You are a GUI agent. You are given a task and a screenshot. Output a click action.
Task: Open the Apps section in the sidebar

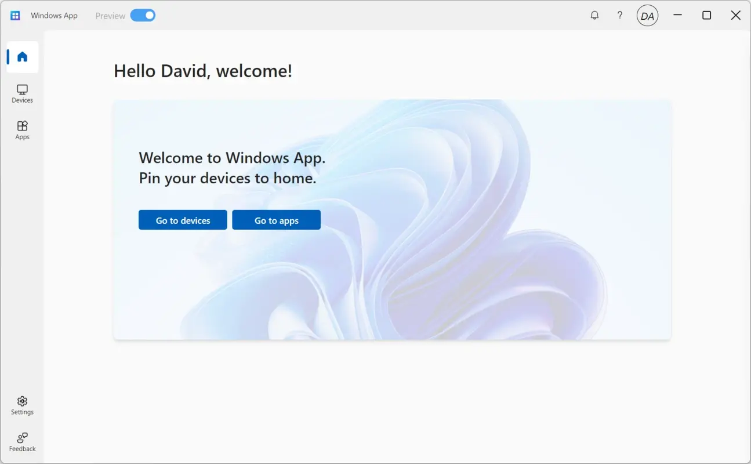tap(22, 129)
